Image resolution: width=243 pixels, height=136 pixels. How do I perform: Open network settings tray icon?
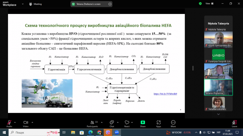click(x=209, y=133)
